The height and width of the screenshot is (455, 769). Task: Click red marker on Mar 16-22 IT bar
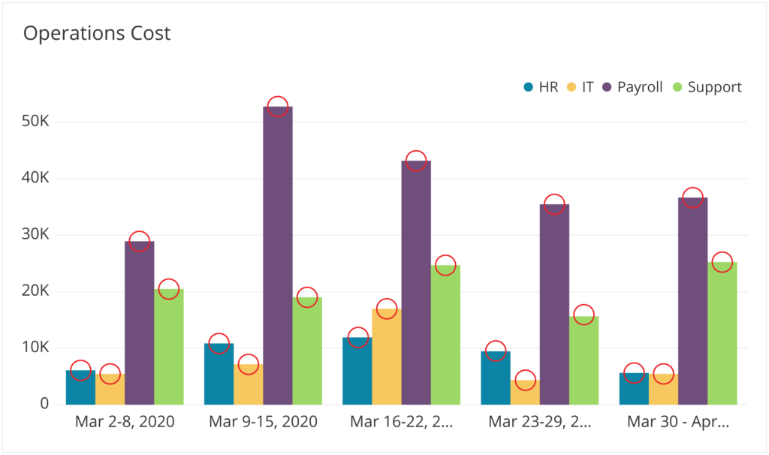[x=387, y=309]
